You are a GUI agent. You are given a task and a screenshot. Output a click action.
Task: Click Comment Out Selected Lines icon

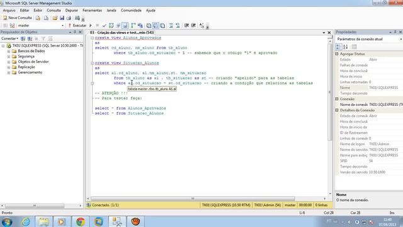click(171, 25)
